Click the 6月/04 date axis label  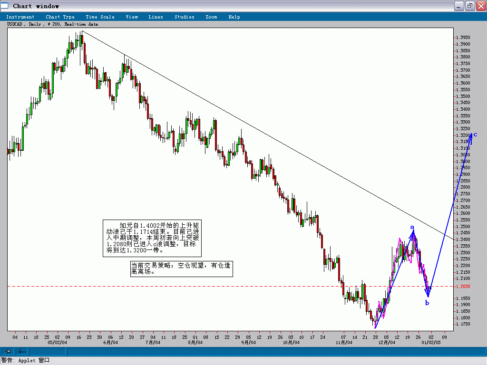point(110,343)
